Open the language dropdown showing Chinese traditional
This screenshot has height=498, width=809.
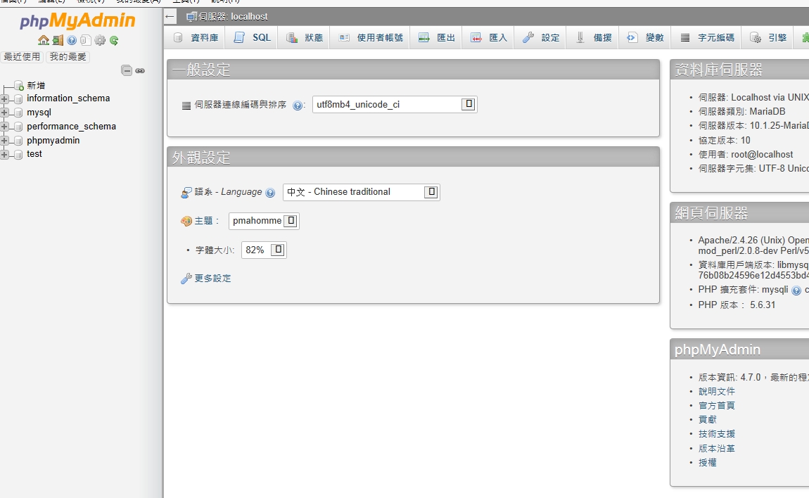click(361, 192)
